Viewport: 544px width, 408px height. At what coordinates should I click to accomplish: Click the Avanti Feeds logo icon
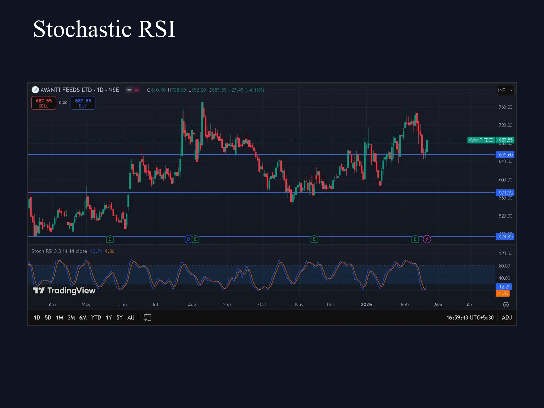[35, 90]
